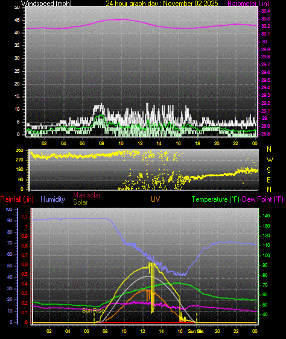Click the 12 hour label under wind graph
Viewport: 286px width, 339px height.
click(140, 143)
